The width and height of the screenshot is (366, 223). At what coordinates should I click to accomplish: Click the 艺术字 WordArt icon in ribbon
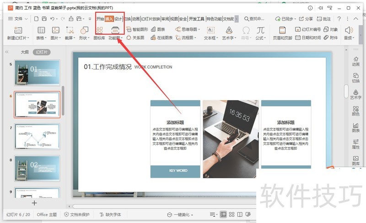pyautogui.click(x=229, y=30)
